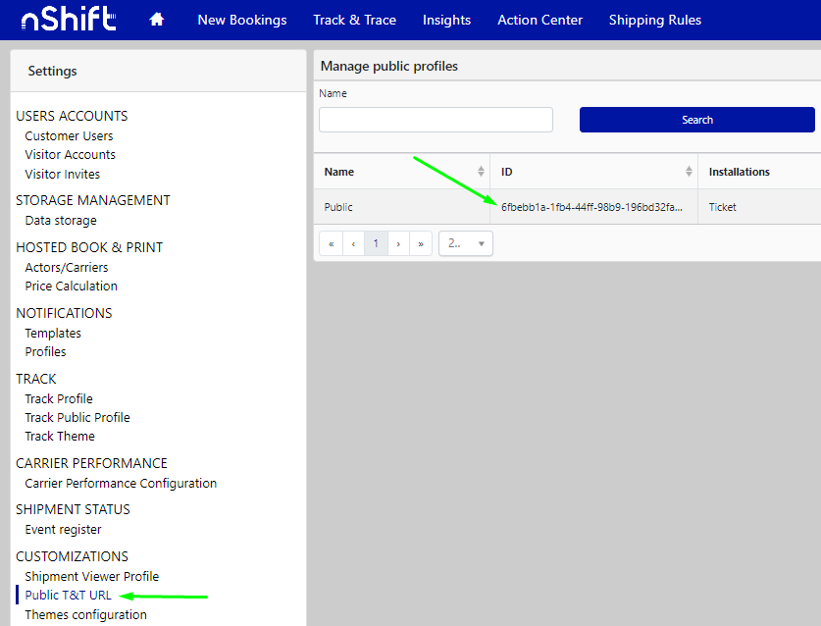
Task: Click HOSTED BOOK & PRINT heading
Action: click(x=89, y=247)
